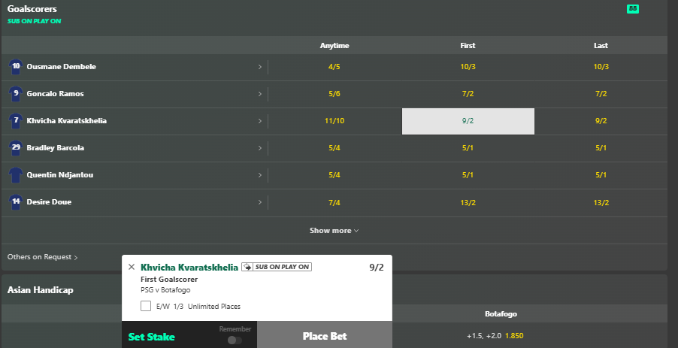Viewport: 678px width, 348px height.
Task: Expand Show more goalscorers
Action: (x=334, y=231)
